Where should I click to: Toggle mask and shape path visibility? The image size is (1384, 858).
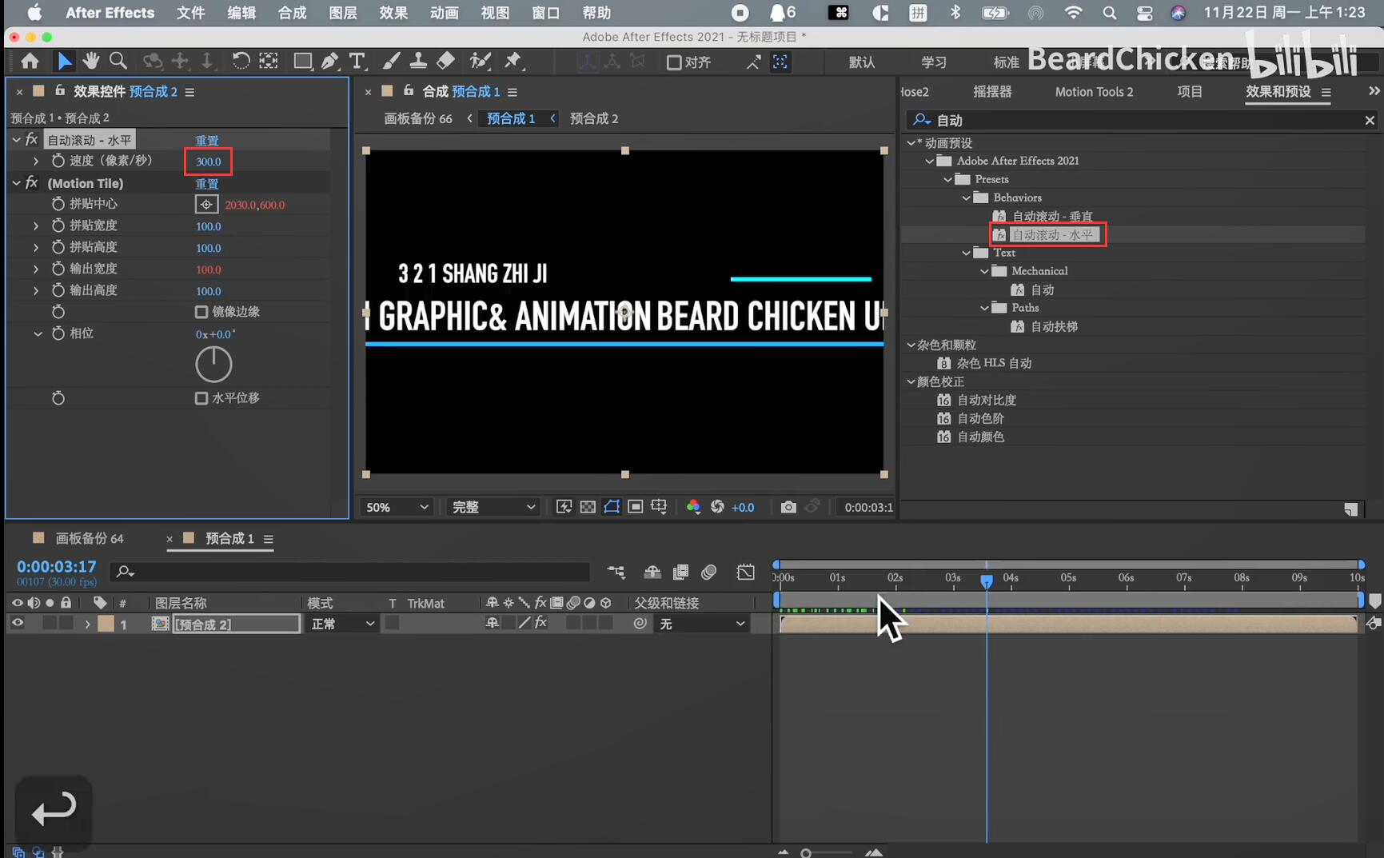[x=612, y=507]
